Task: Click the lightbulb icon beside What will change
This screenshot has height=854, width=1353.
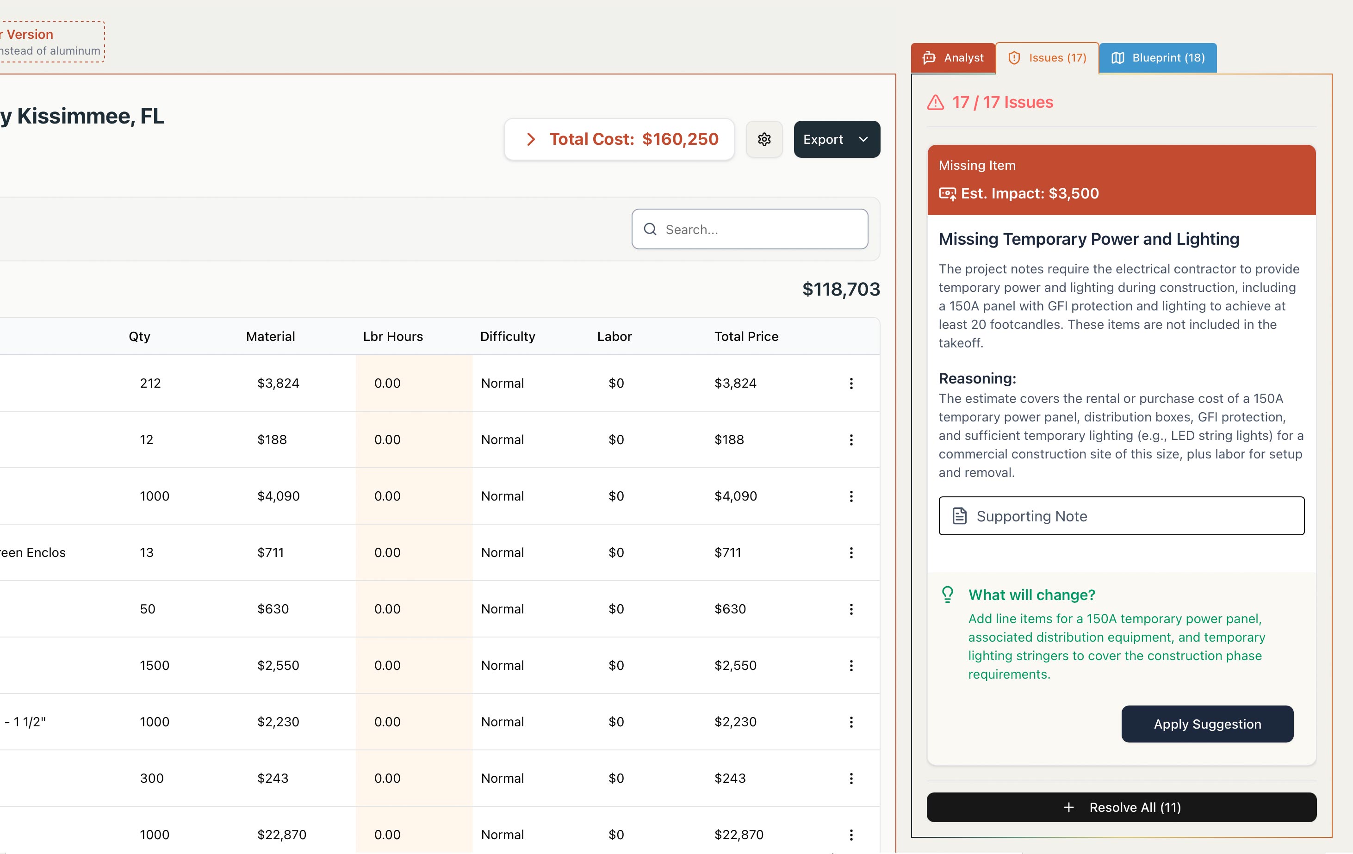Action: click(x=948, y=594)
